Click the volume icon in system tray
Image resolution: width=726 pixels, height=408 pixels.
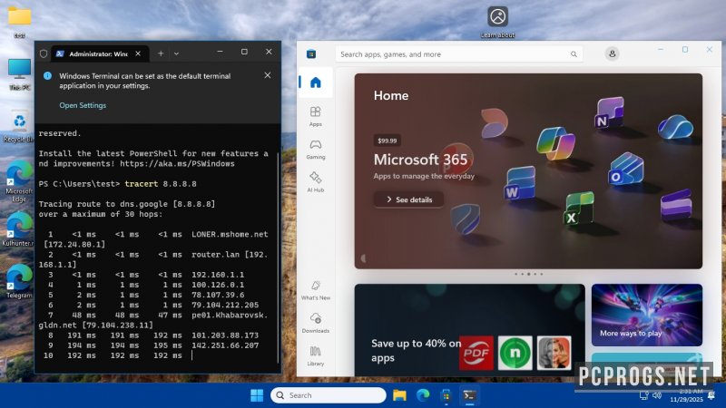pyautogui.click(x=656, y=395)
